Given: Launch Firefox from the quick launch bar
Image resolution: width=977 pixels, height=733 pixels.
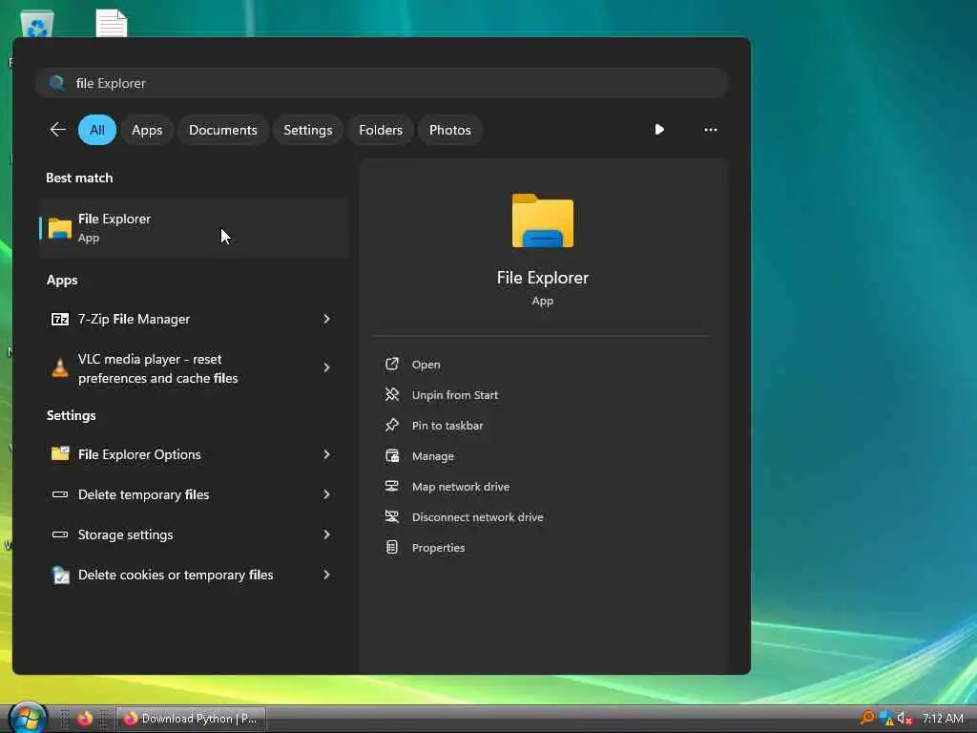Looking at the screenshot, I should (x=85, y=719).
